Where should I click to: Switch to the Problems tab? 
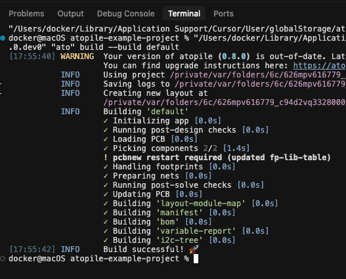(x=26, y=14)
